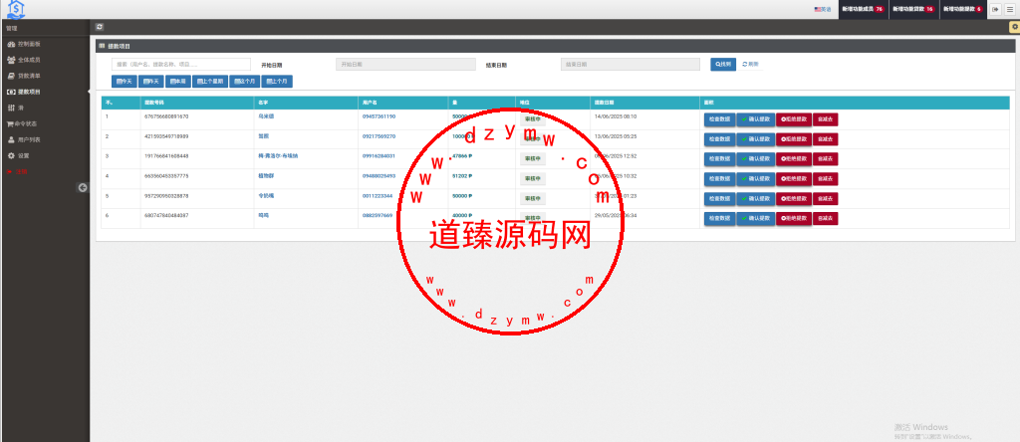Click withdrawal number 421593549718989
This screenshot has width=1020, height=442.
166,136
